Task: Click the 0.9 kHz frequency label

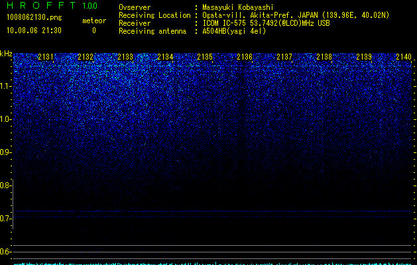Action: tap(5, 152)
